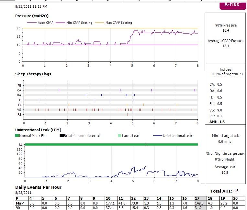Click the light green Large Leak legend swatch
247x210 pixels.
click(119, 136)
